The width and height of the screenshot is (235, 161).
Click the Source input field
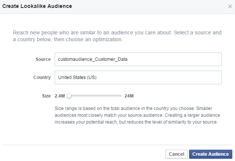[138, 59]
